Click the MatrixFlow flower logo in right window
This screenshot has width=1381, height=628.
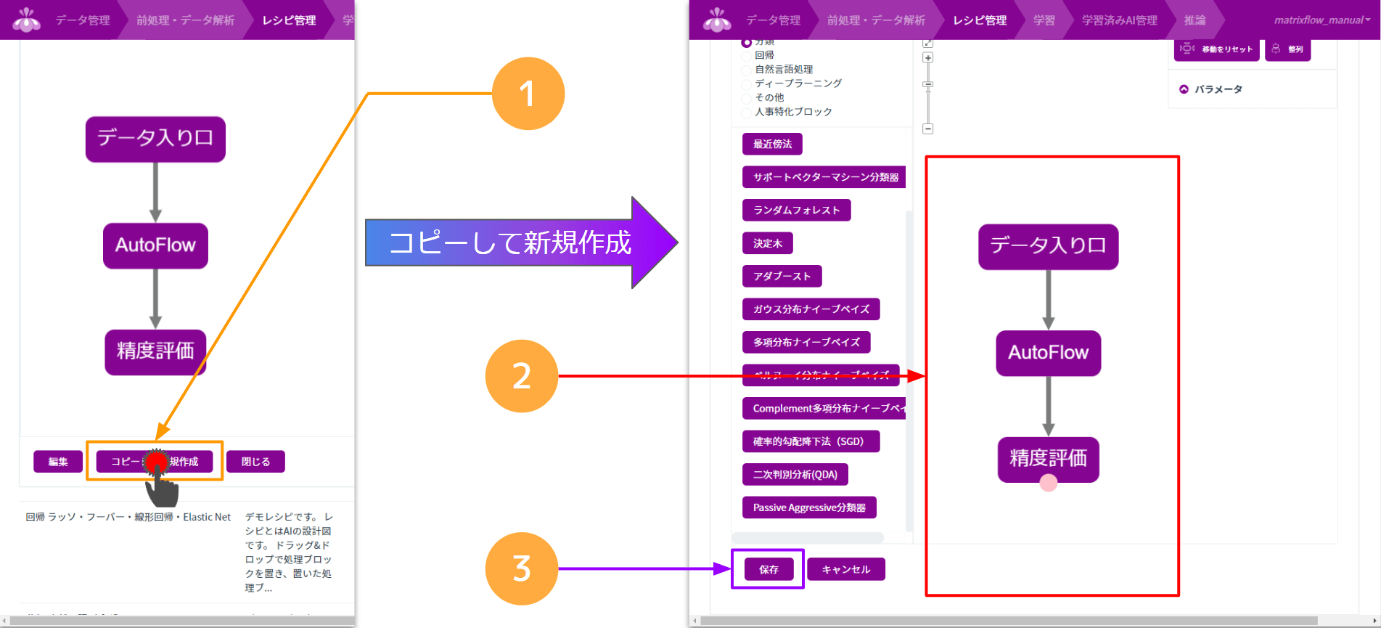click(x=717, y=20)
